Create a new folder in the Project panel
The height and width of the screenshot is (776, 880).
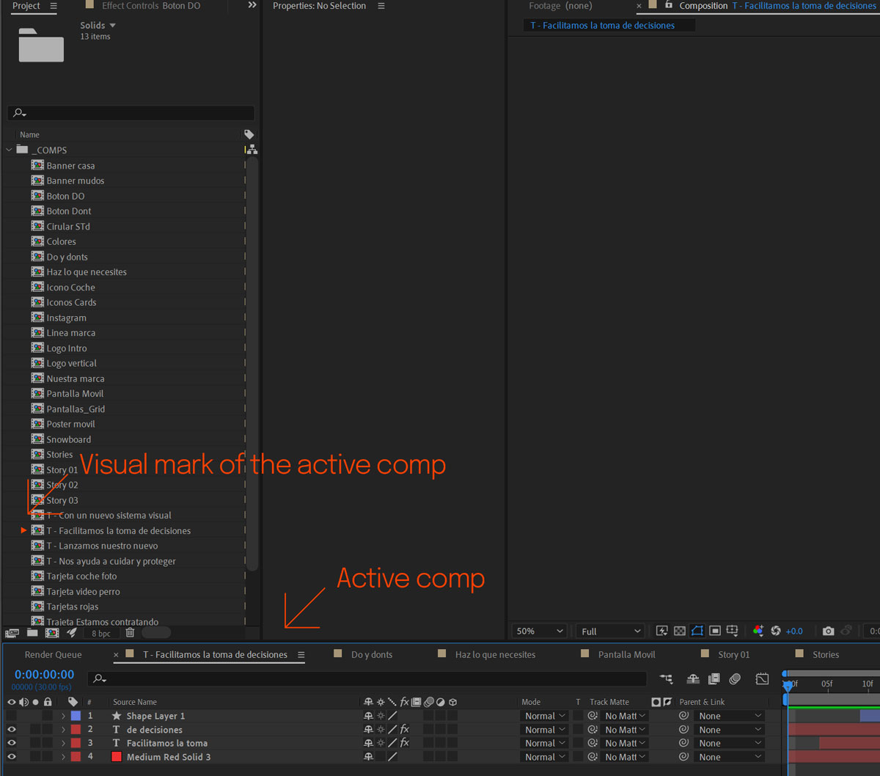click(x=31, y=632)
